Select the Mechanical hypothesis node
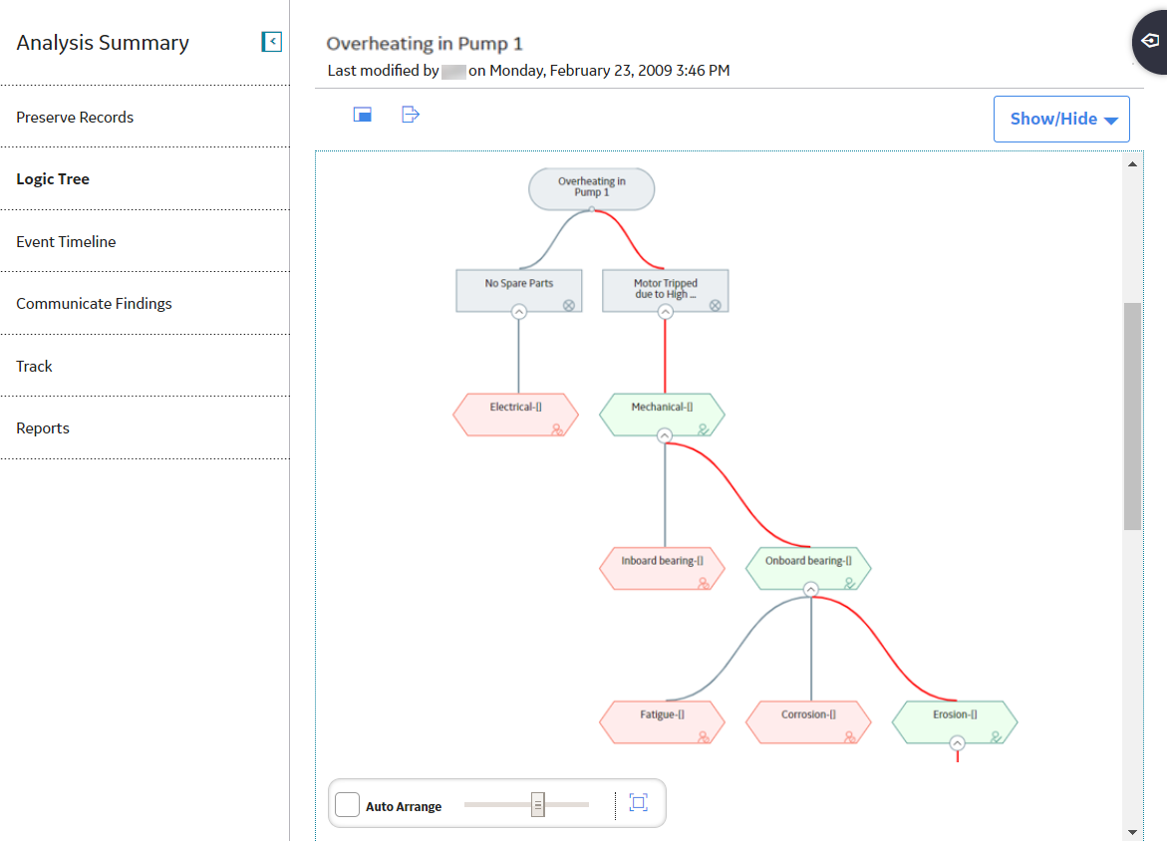 click(x=663, y=414)
